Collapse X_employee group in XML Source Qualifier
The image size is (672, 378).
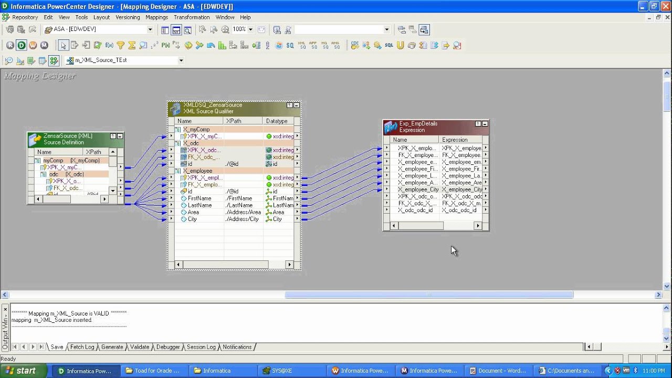178,171
